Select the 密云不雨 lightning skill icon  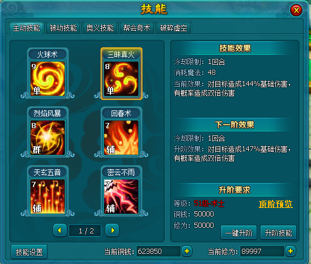click(121, 197)
